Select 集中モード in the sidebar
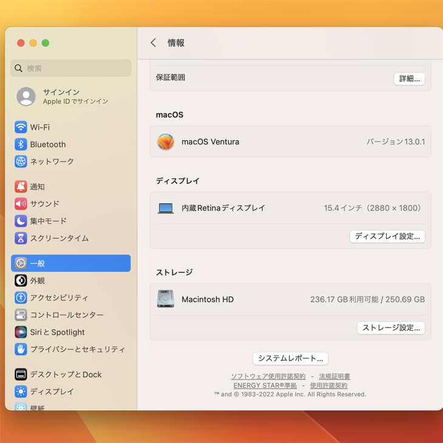The height and width of the screenshot is (443, 443). 70,221
